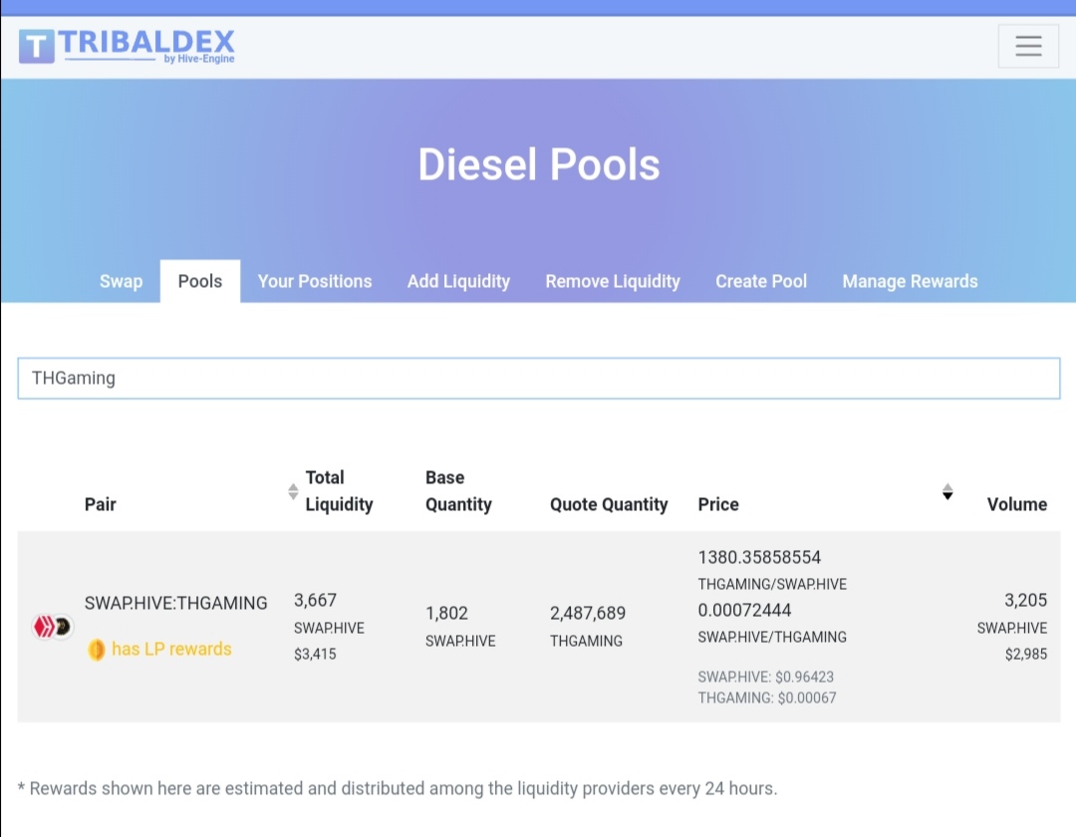Click the Price column header
1076x837 pixels.
coord(718,504)
